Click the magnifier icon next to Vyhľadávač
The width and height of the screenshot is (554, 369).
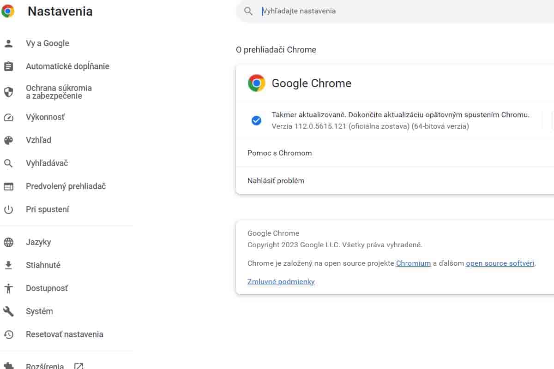click(8, 163)
